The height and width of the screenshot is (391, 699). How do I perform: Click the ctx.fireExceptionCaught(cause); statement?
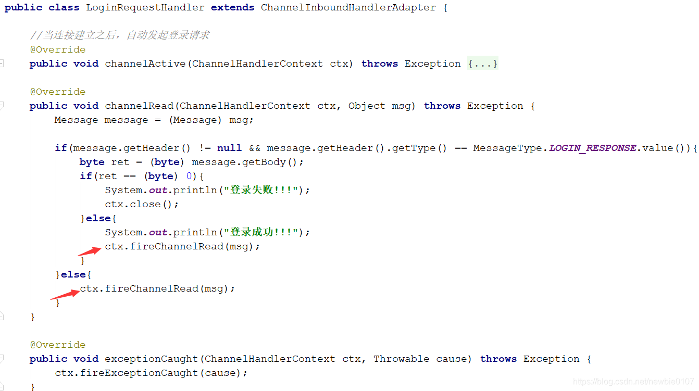coord(151,373)
